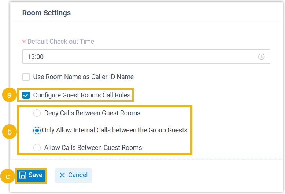Click the orange callout marker "b"
Image resolution: width=285 pixels, height=194 pixels.
click(x=10, y=132)
